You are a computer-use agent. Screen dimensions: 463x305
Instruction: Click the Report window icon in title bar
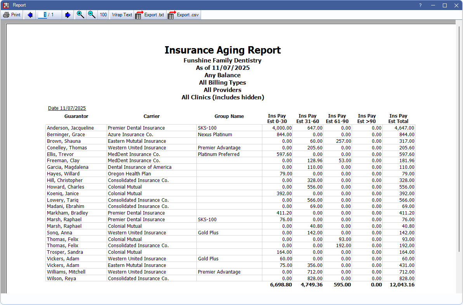(x=6, y=5)
